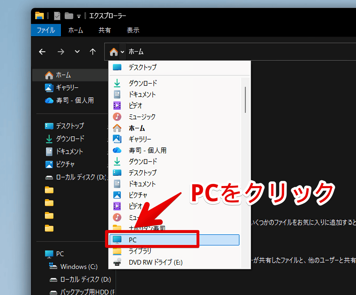The height and width of the screenshot is (295, 356).
Task: Navigate back using the back arrow
Action: (x=42, y=52)
